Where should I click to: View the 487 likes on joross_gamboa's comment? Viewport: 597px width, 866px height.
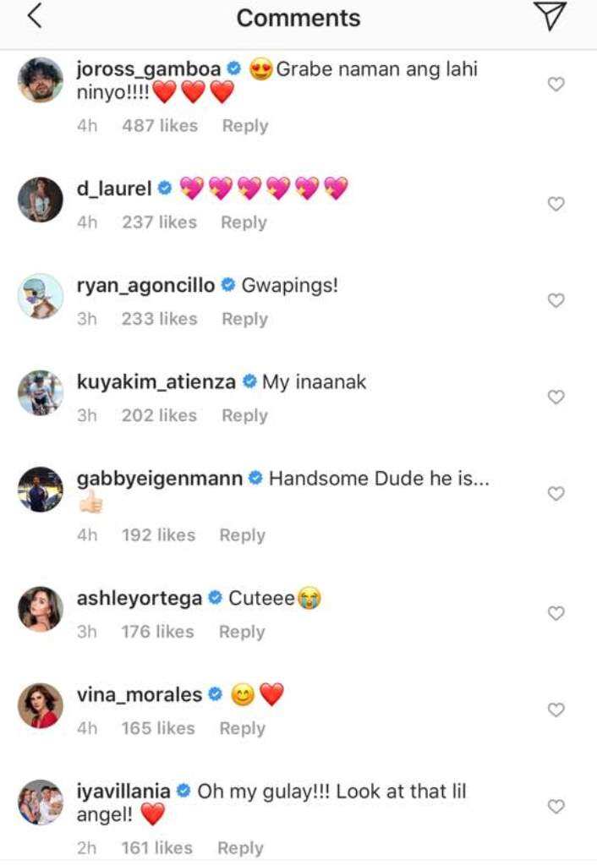(x=160, y=125)
